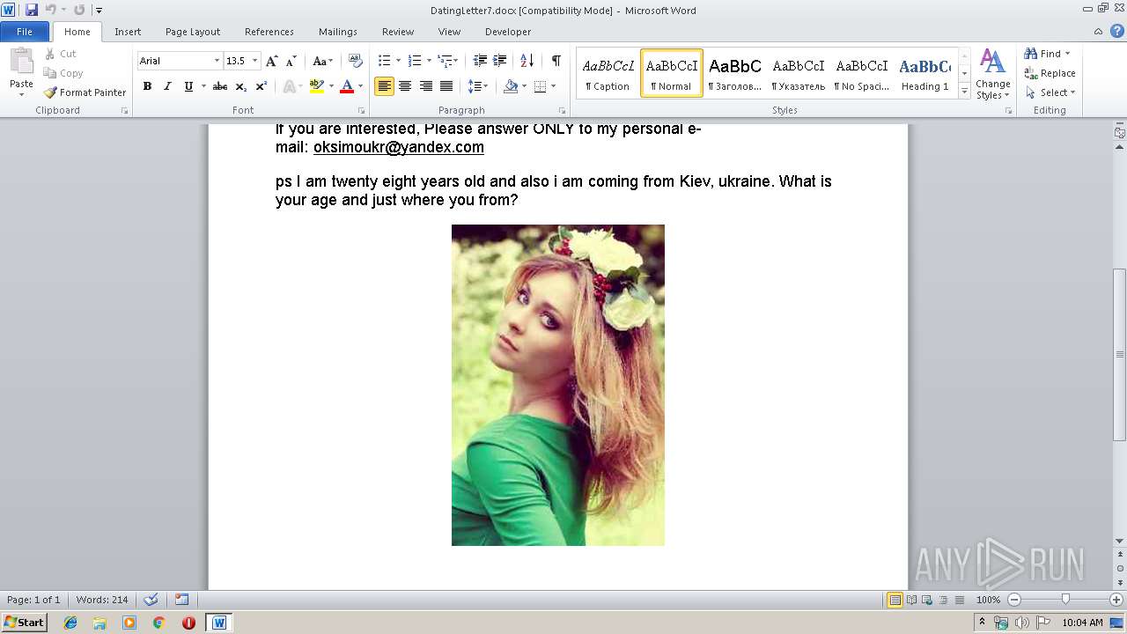Open Internet Explorer from taskbar
The height and width of the screenshot is (634, 1127).
[70, 623]
